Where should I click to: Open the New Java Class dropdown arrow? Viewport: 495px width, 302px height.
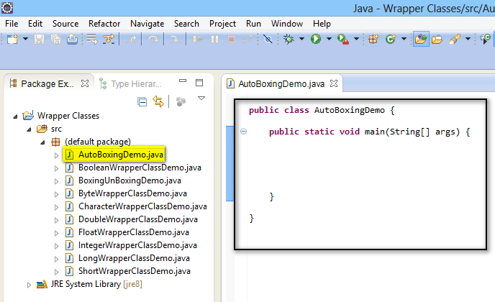tap(404, 39)
